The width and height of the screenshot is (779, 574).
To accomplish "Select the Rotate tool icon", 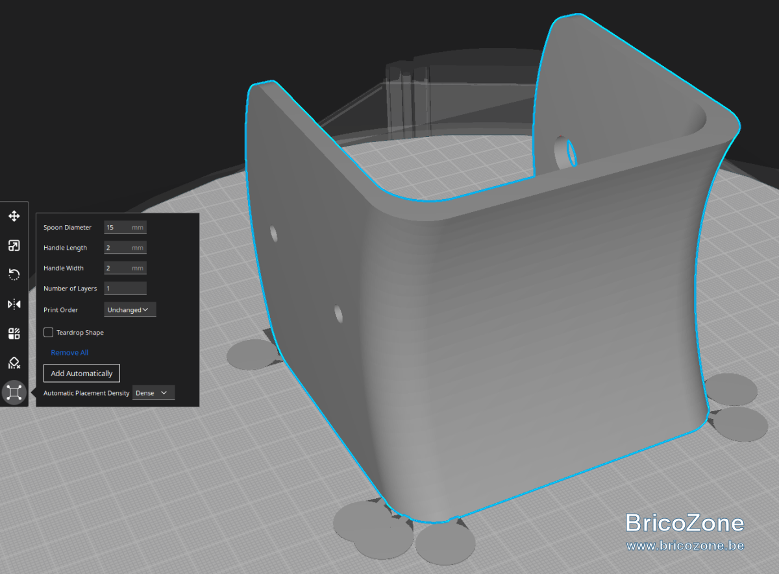I will pyautogui.click(x=14, y=274).
